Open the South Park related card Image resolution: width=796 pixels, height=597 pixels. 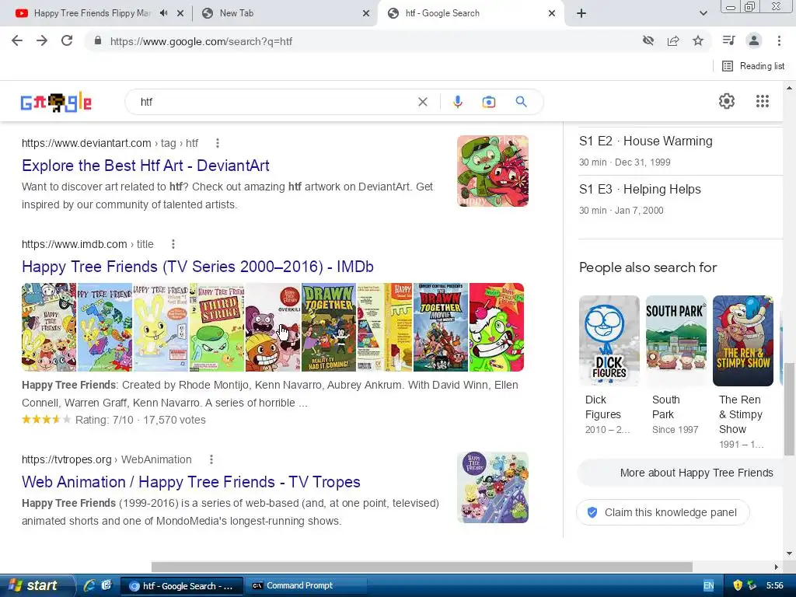[x=676, y=365]
